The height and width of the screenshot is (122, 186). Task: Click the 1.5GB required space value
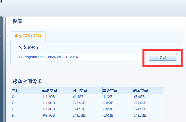tap(108, 97)
